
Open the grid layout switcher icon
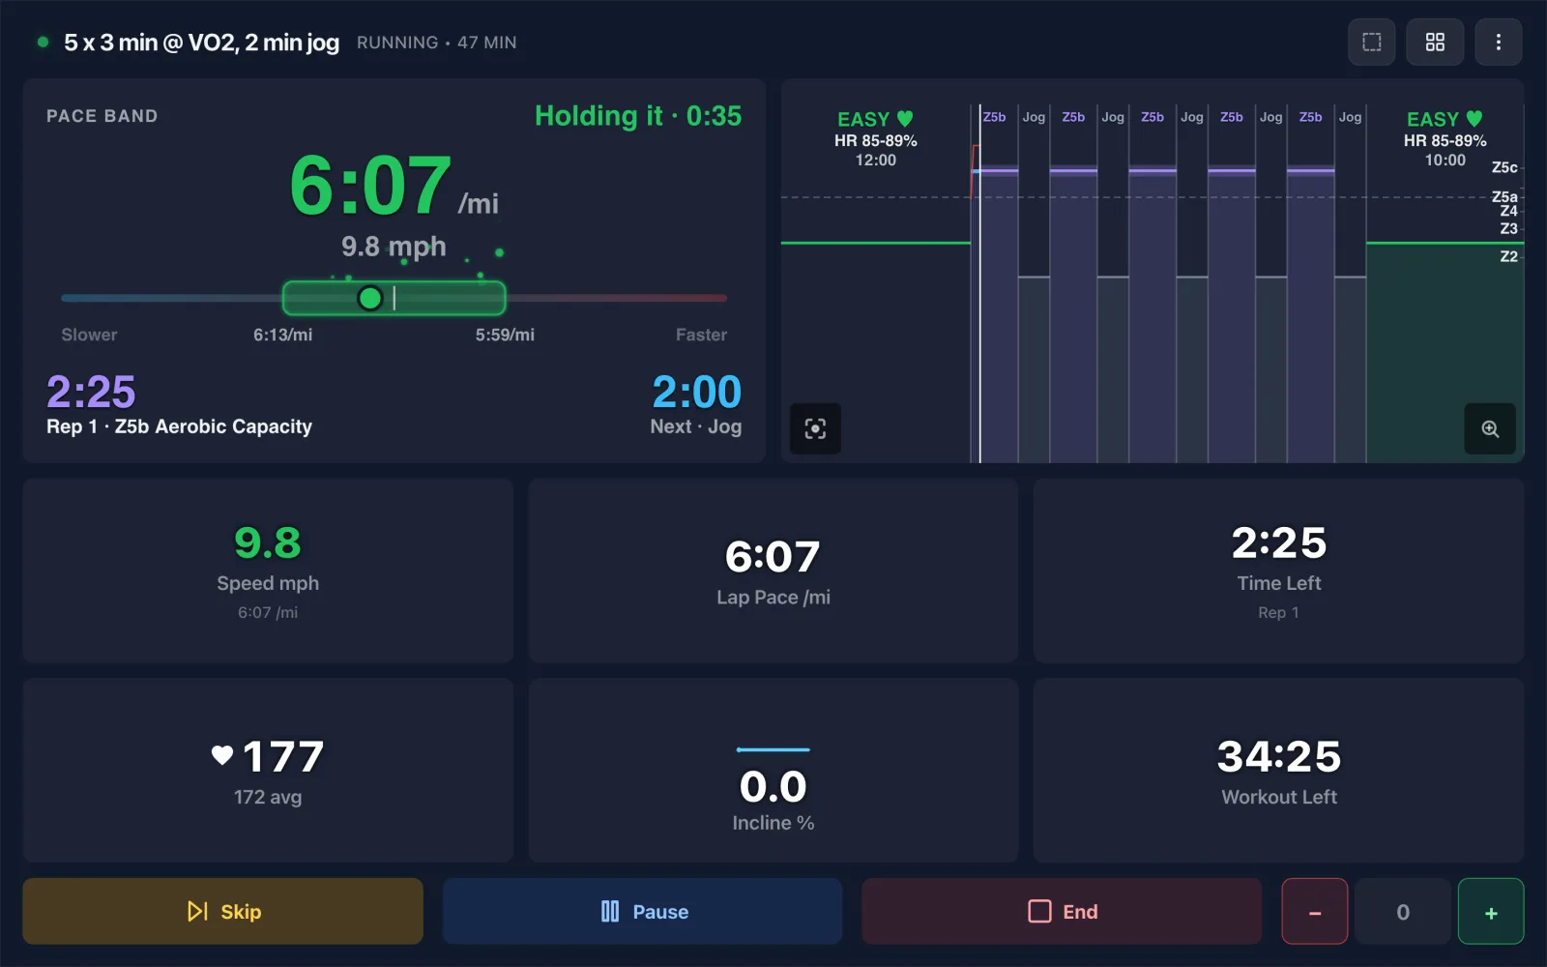pos(1435,43)
